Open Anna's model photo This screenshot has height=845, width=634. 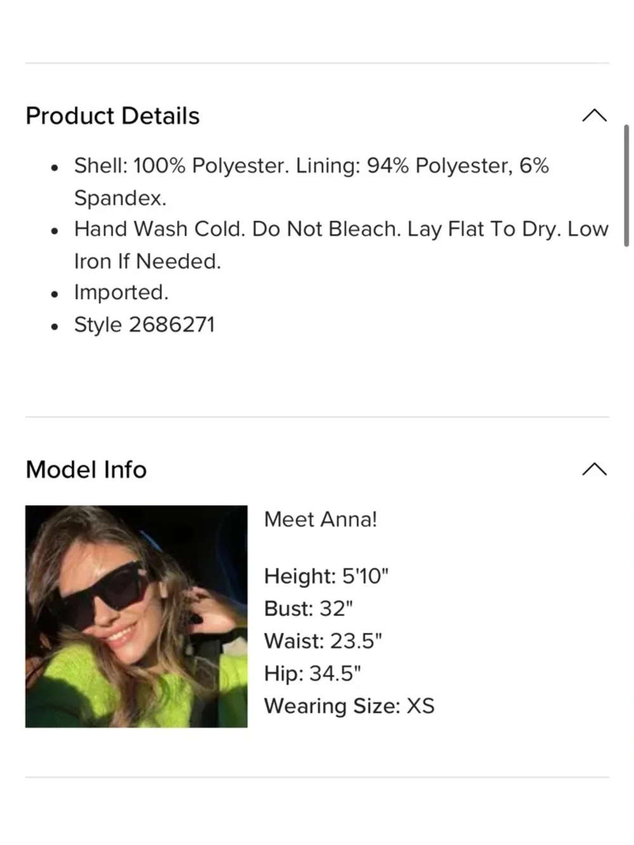[136, 616]
